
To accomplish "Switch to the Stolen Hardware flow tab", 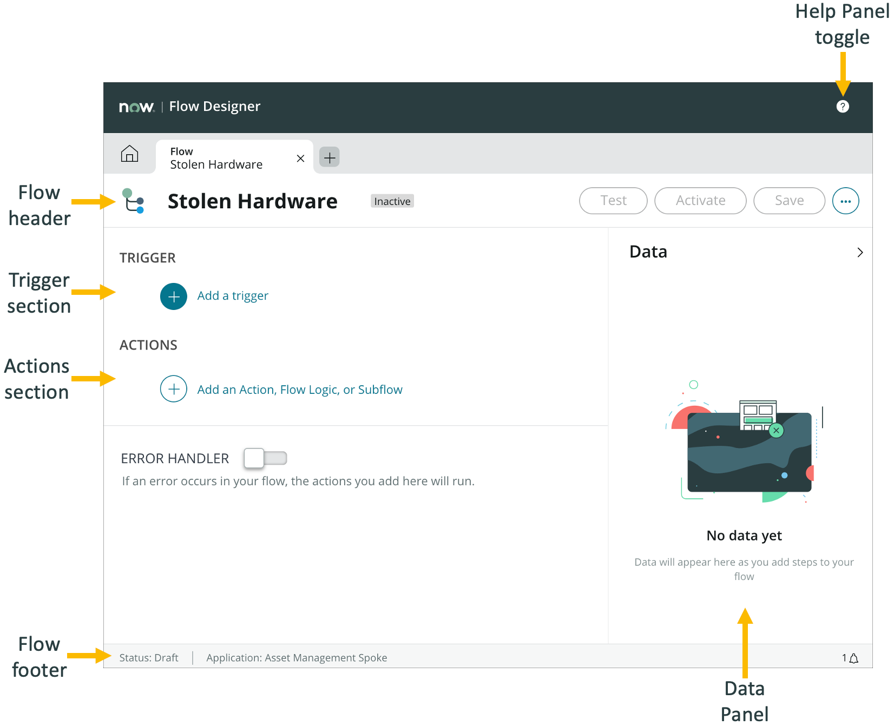I will pos(216,158).
